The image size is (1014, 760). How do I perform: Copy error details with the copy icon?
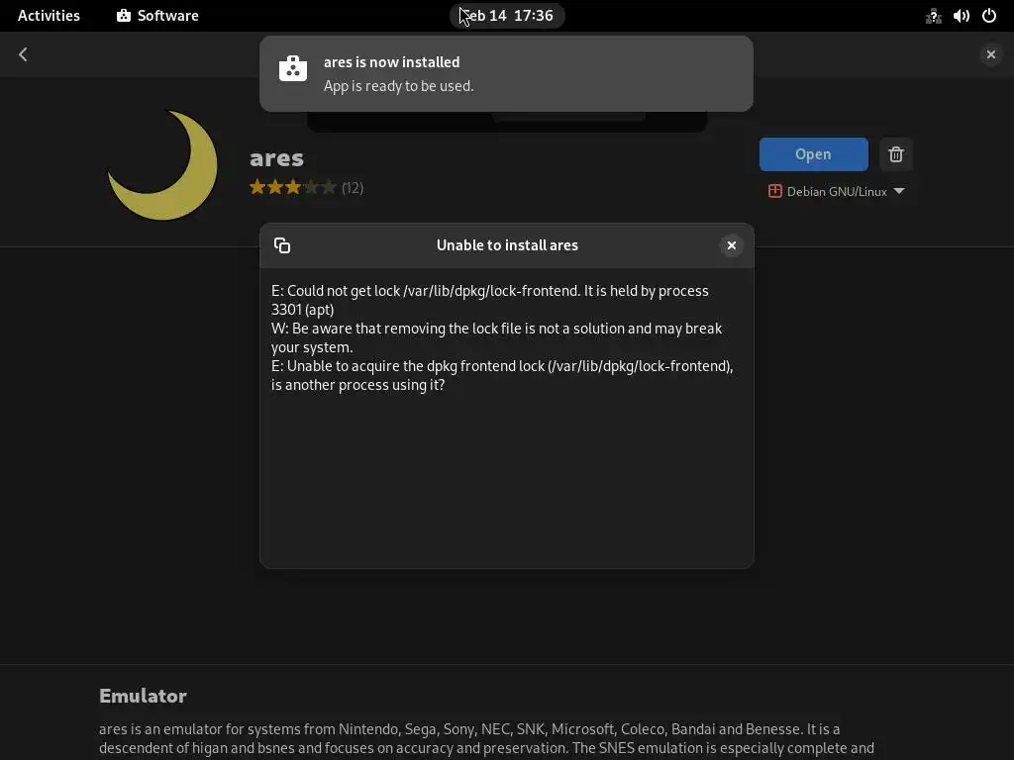click(282, 245)
